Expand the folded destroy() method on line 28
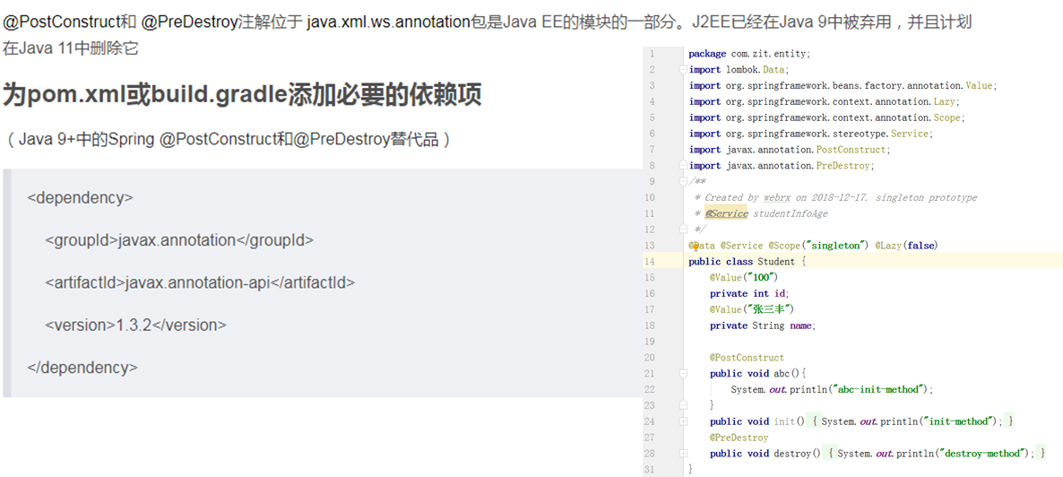 683,454
